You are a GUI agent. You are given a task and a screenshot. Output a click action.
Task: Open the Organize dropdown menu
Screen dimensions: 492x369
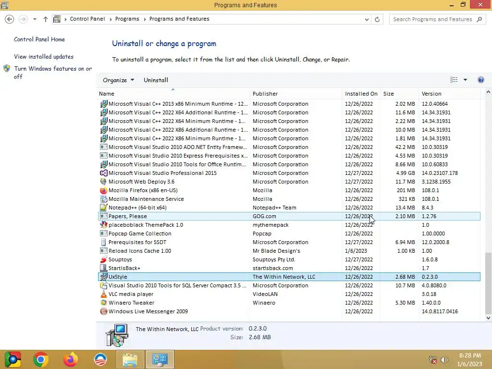pos(118,80)
